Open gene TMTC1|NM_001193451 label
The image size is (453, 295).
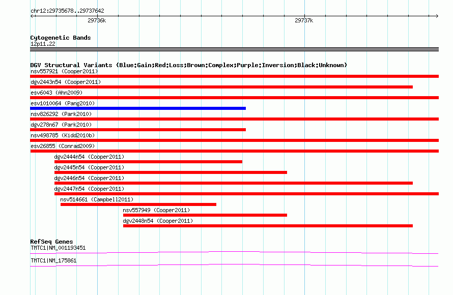[x=58, y=248]
